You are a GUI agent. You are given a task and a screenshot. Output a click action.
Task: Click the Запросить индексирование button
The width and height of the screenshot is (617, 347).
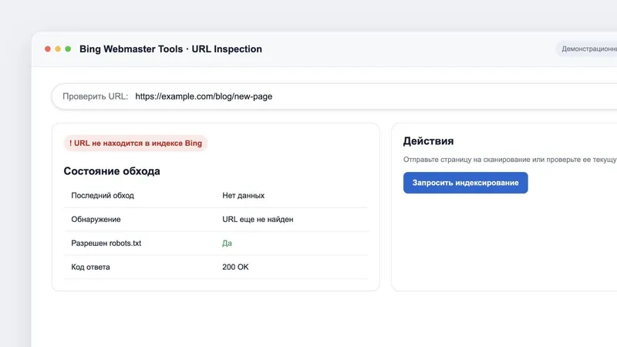(465, 183)
